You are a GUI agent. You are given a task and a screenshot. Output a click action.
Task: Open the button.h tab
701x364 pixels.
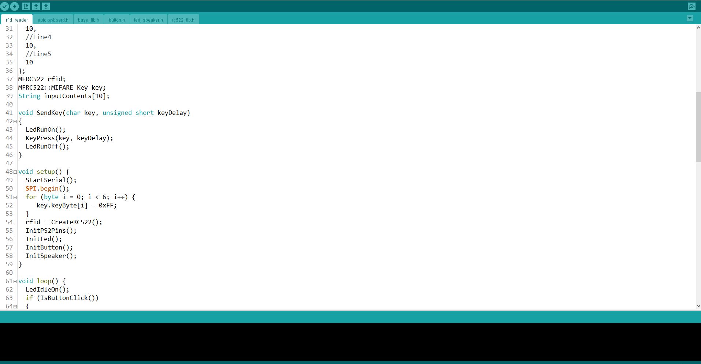116,20
